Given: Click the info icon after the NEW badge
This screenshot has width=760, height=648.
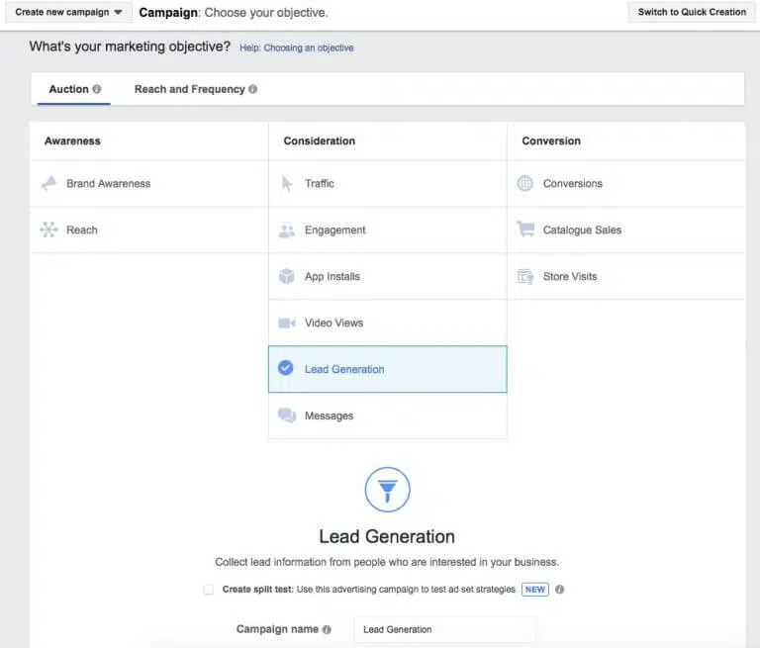Looking at the screenshot, I should pyautogui.click(x=560, y=590).
